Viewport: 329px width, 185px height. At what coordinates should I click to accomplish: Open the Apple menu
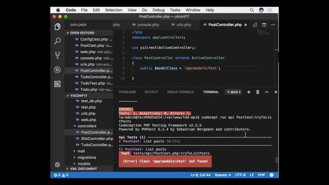click(58, 10)
